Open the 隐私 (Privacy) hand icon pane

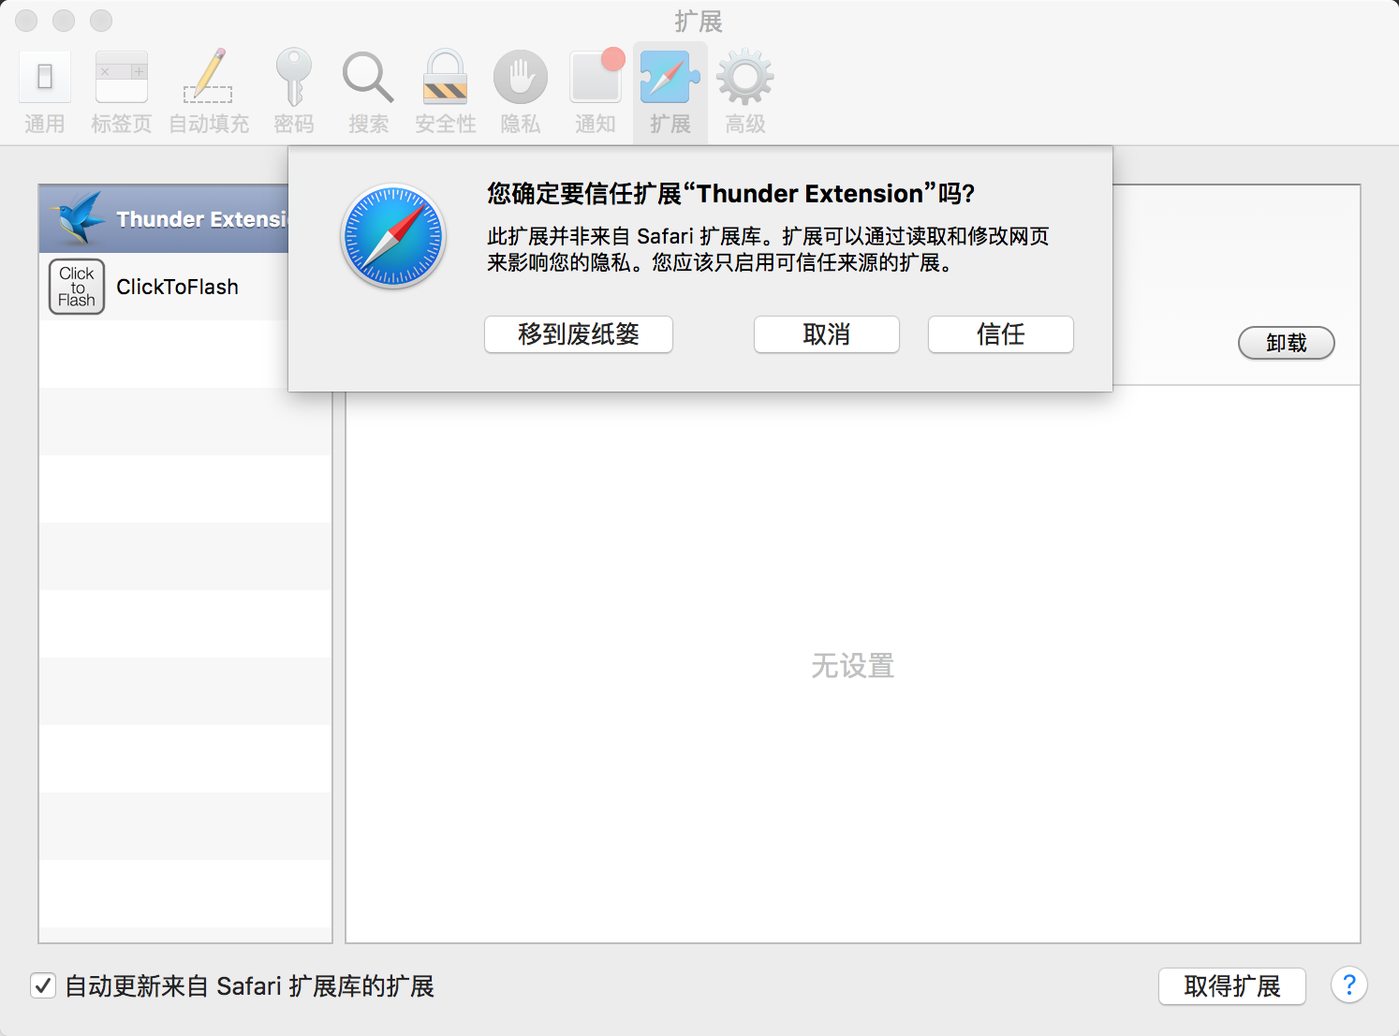pos(521,92)
